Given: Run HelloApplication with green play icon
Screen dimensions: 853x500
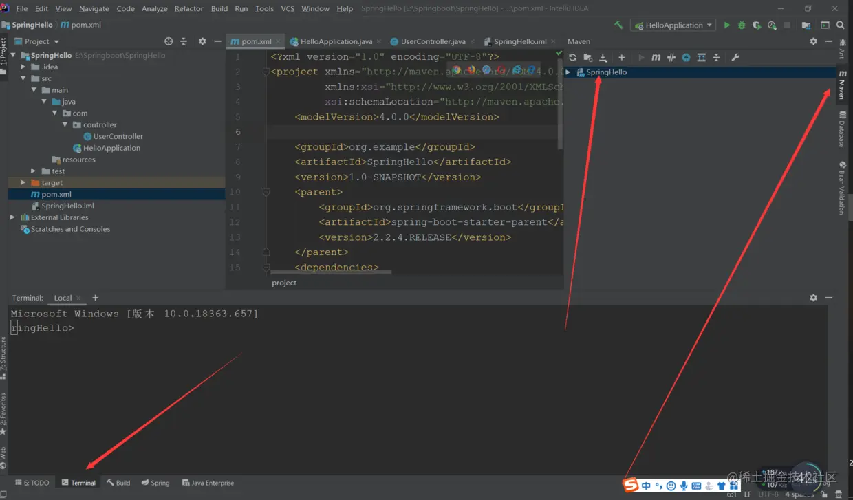Looking at the screenshot, I should pos(727,25).
